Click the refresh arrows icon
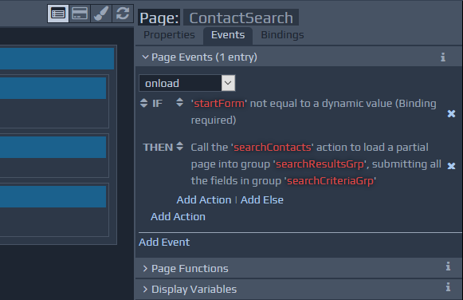The width and height of the screenshot is (463, 300). tap(123, 14)
